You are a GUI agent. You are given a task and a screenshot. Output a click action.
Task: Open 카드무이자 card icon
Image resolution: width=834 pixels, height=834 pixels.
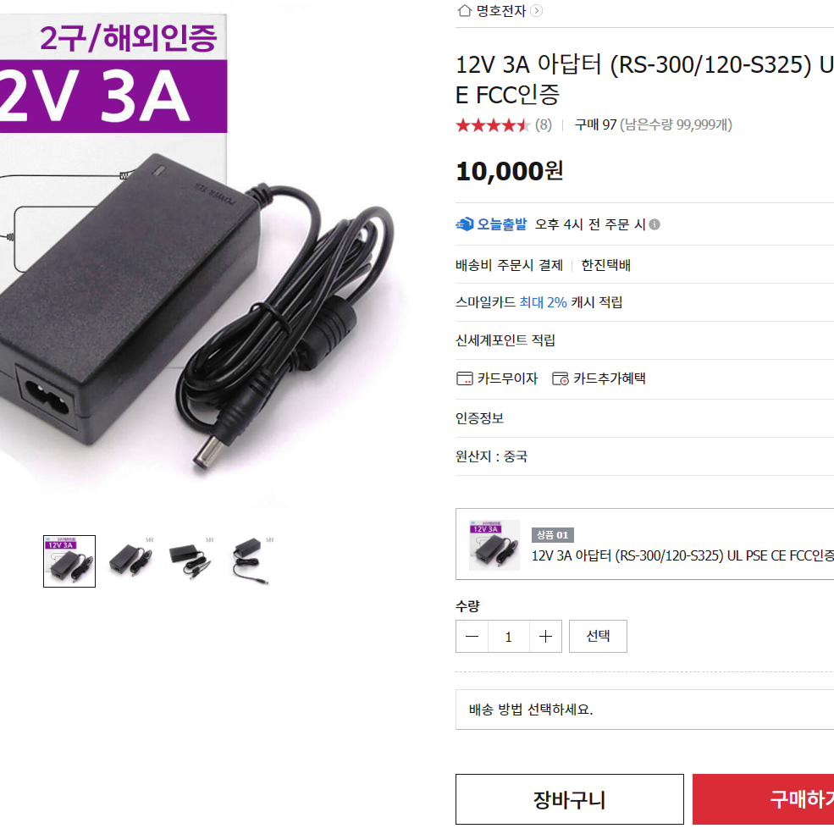click(x=464, y=378)
